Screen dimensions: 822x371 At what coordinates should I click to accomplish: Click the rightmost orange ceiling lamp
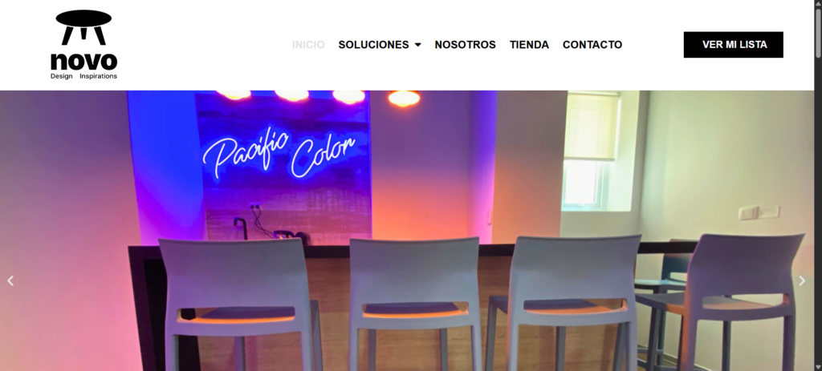[x=404, y=98]
